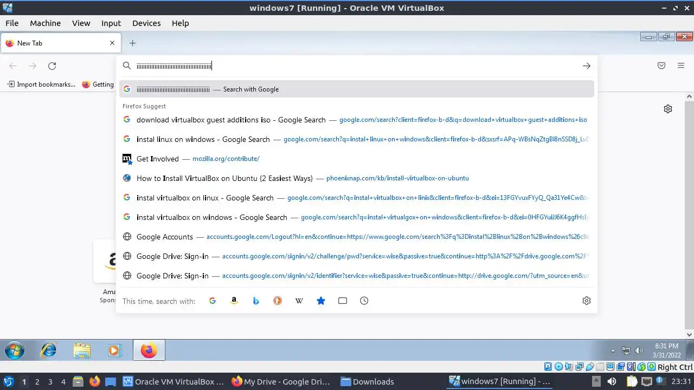This screenshot has width=694, height=390.
Task: Search this time with DuckDuckGo icon
Action: (278, 301)
